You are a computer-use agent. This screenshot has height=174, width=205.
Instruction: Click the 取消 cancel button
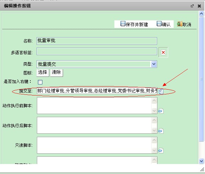coord(184,24)
